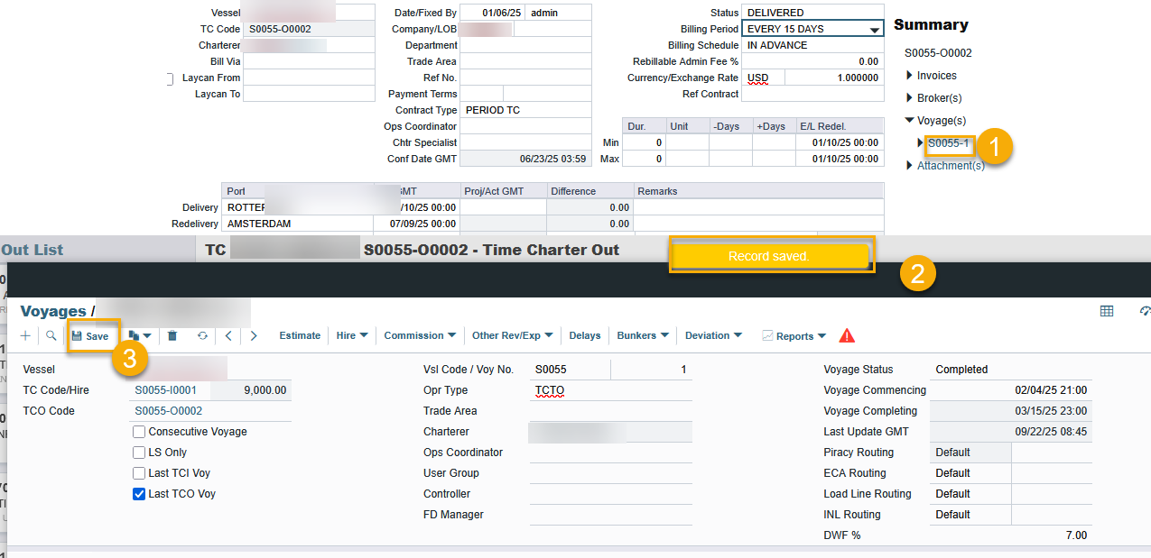Click the Trade Area field in Voyages form
The image size is (1151, 558).
(610, 411)
